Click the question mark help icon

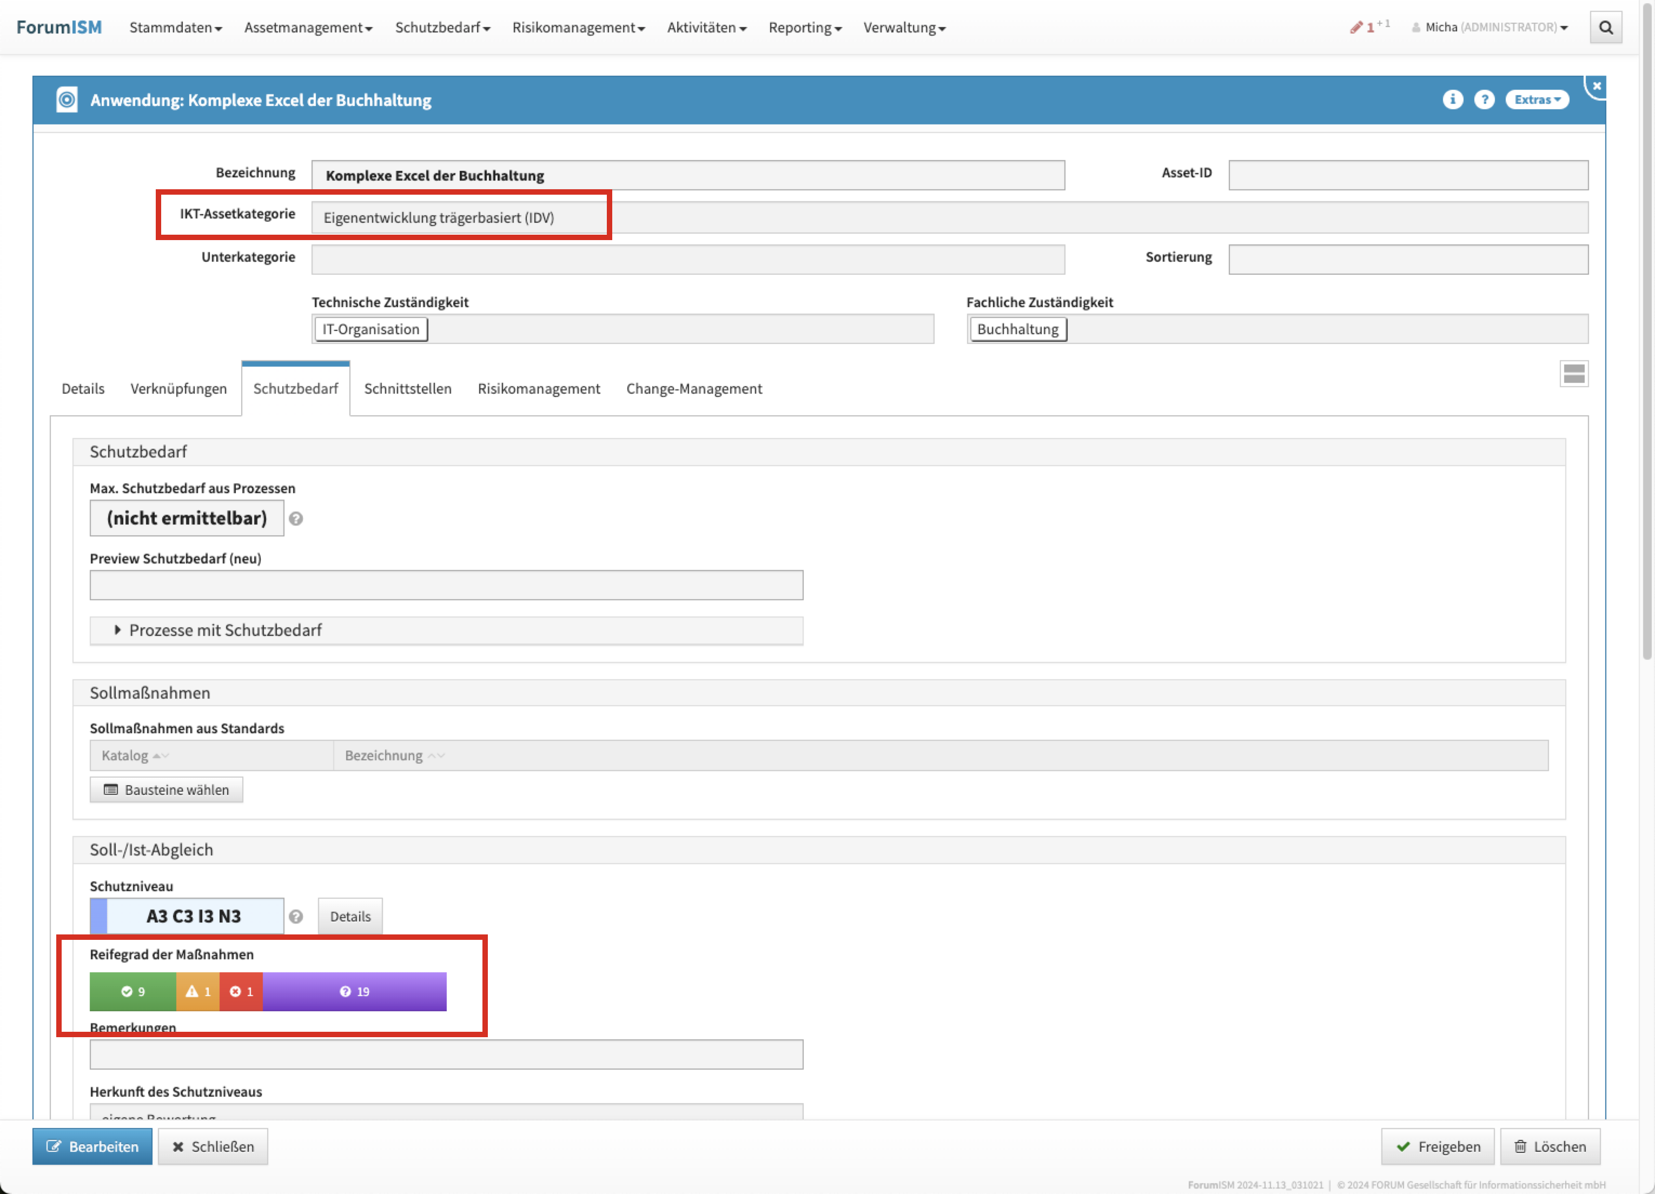[x=1484, y=99]
